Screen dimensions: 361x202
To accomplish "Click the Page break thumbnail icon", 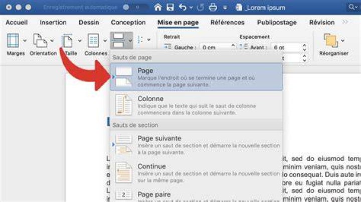I will (x=124, y=77).
